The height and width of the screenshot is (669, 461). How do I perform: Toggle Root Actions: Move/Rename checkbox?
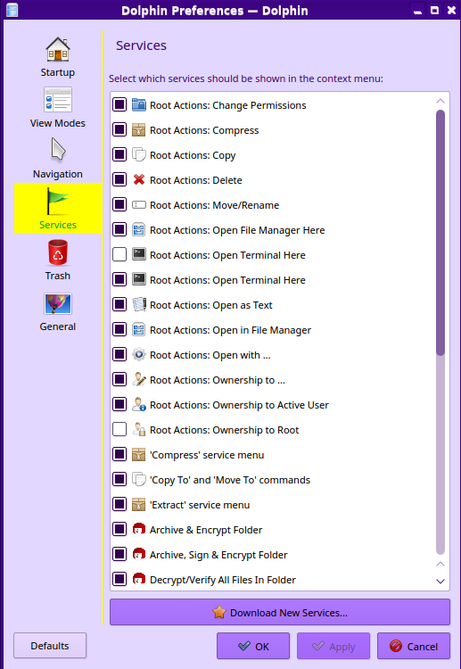(119, 204)
